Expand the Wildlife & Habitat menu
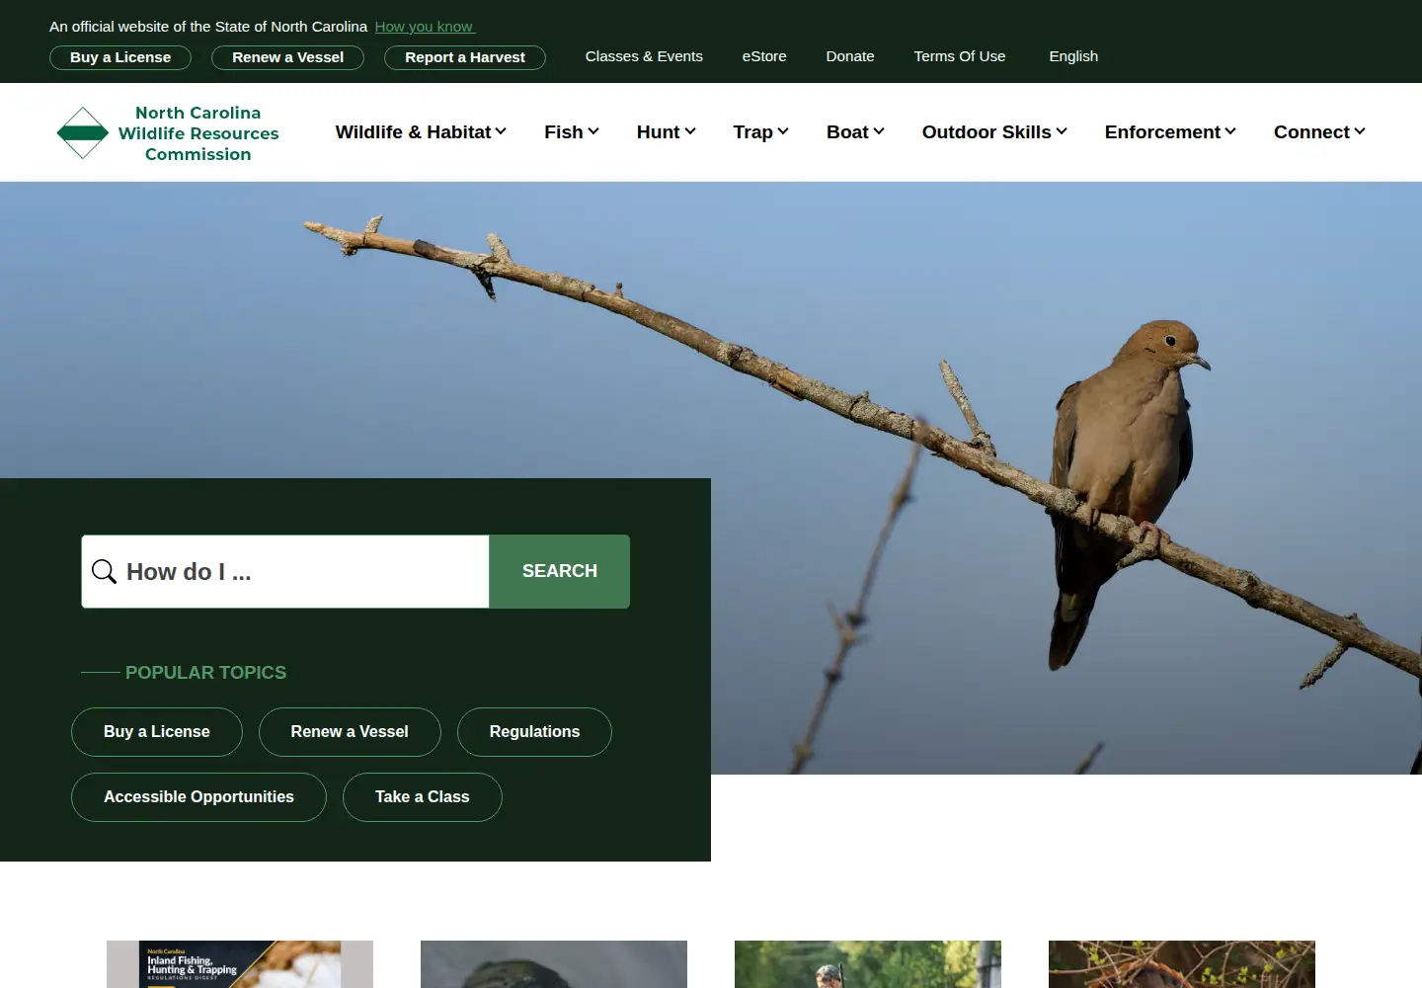This screenshot has width=1422, height=988. coord(421,131)
